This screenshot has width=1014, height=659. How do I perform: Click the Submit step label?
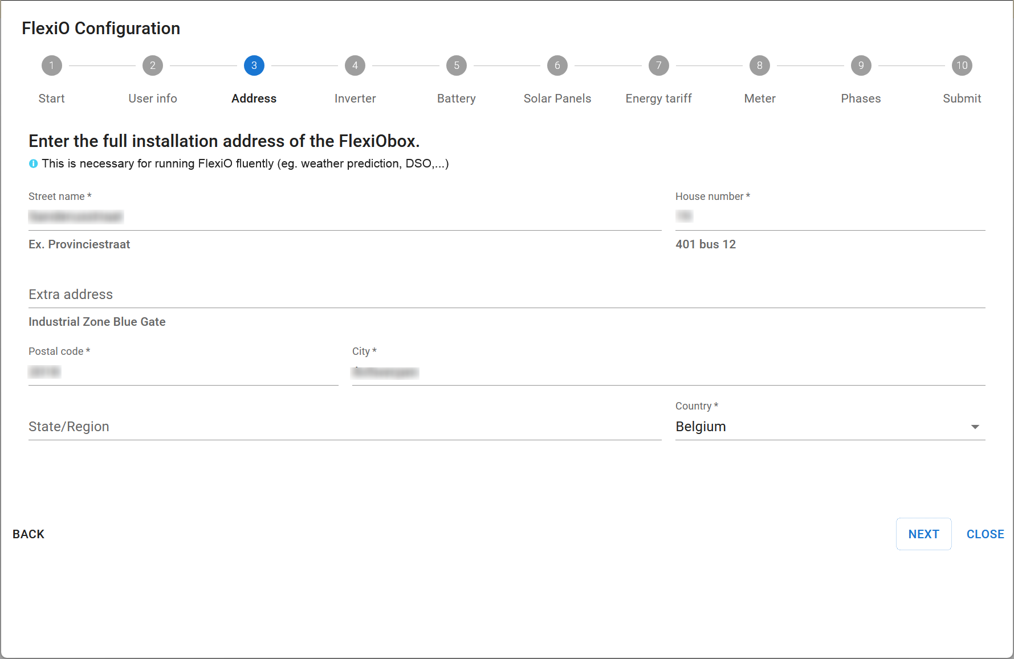pos(962,99)
